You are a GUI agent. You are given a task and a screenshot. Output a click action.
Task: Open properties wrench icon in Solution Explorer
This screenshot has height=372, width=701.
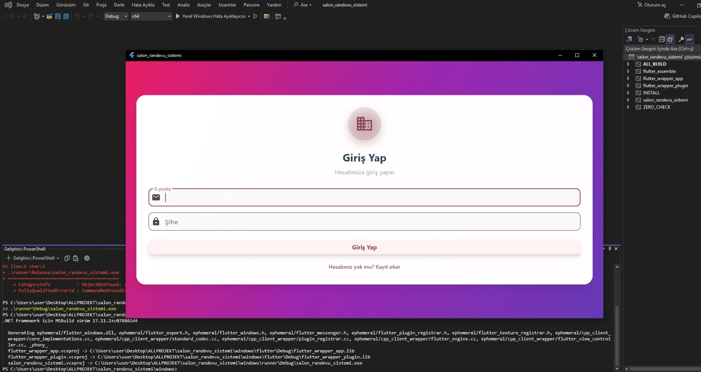pyautogui.click(x=681, y=39)
